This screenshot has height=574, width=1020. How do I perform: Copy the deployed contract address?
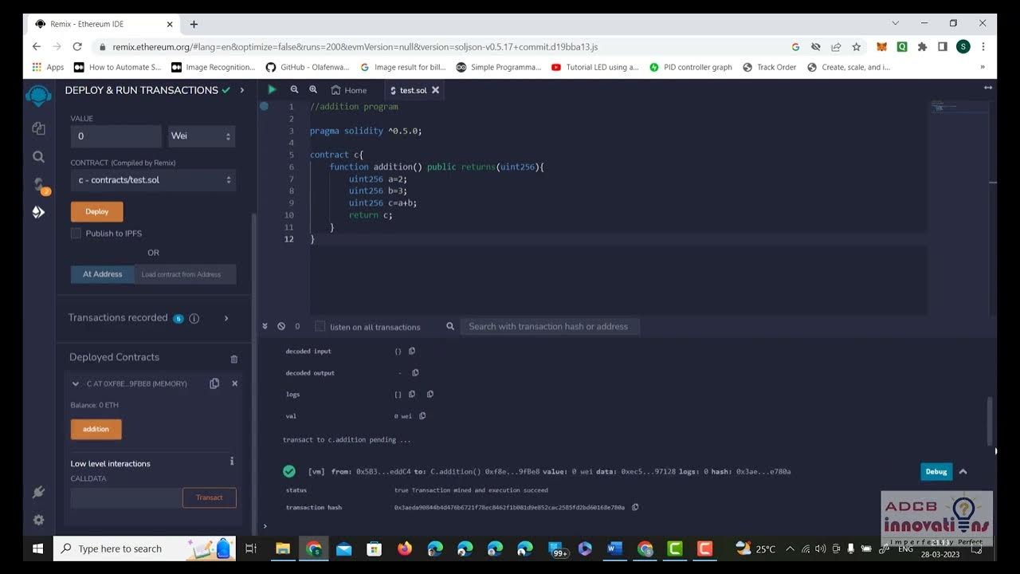[214, 383]
